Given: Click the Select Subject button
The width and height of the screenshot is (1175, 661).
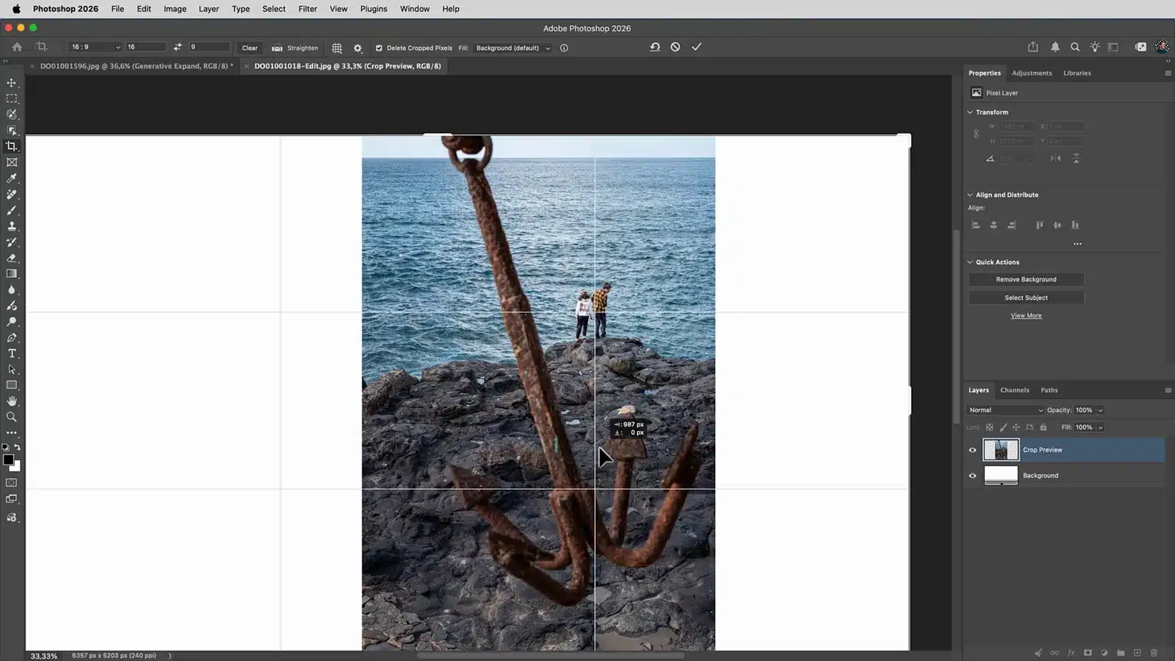Looking at the screenshot, I should [x=1026, y=297].
